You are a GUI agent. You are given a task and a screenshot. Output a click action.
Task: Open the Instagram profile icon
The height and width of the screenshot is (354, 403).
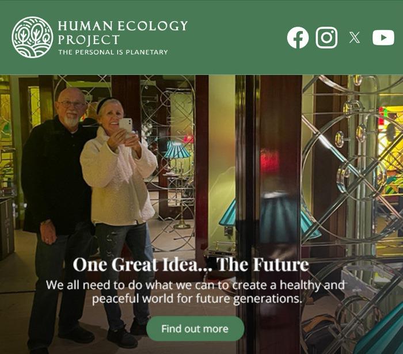(326, 37)
